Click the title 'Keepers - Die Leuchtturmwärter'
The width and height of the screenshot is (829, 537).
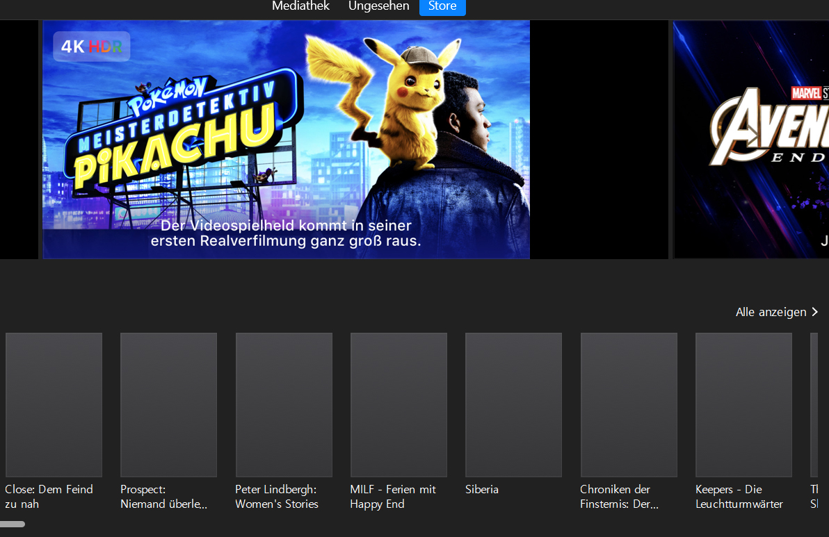tap(739, 496)
